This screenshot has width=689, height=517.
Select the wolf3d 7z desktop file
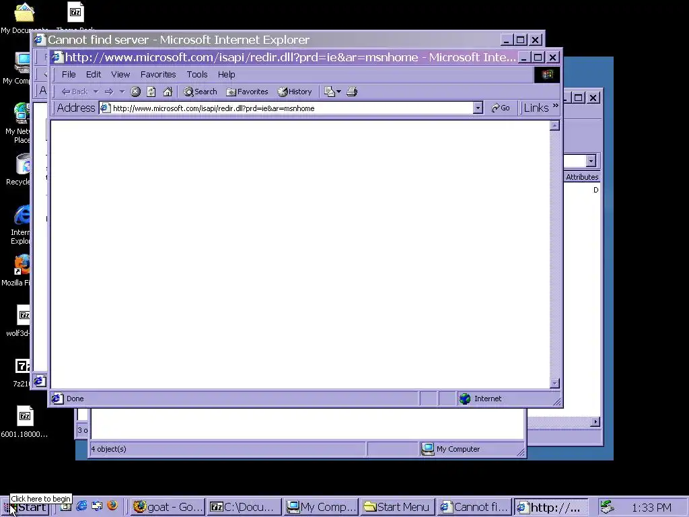tap(24, 316)
